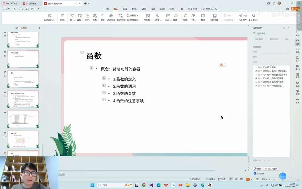The height and width of the screenshot is (189, 302).
Task: Open the 形状 shapes tool
Action: (87, 16)
